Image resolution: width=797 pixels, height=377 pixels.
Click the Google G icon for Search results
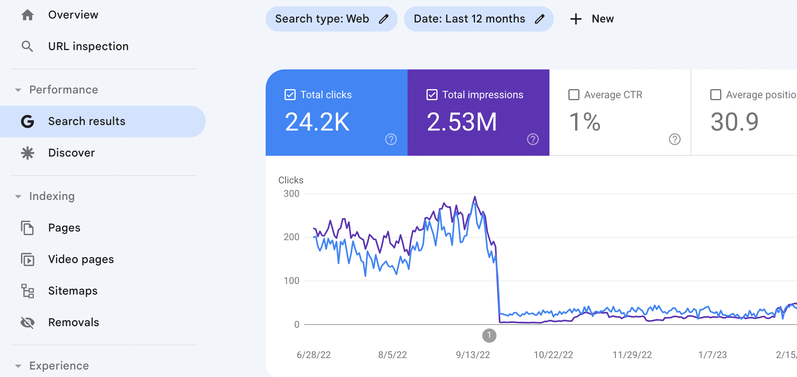[27, 121]
